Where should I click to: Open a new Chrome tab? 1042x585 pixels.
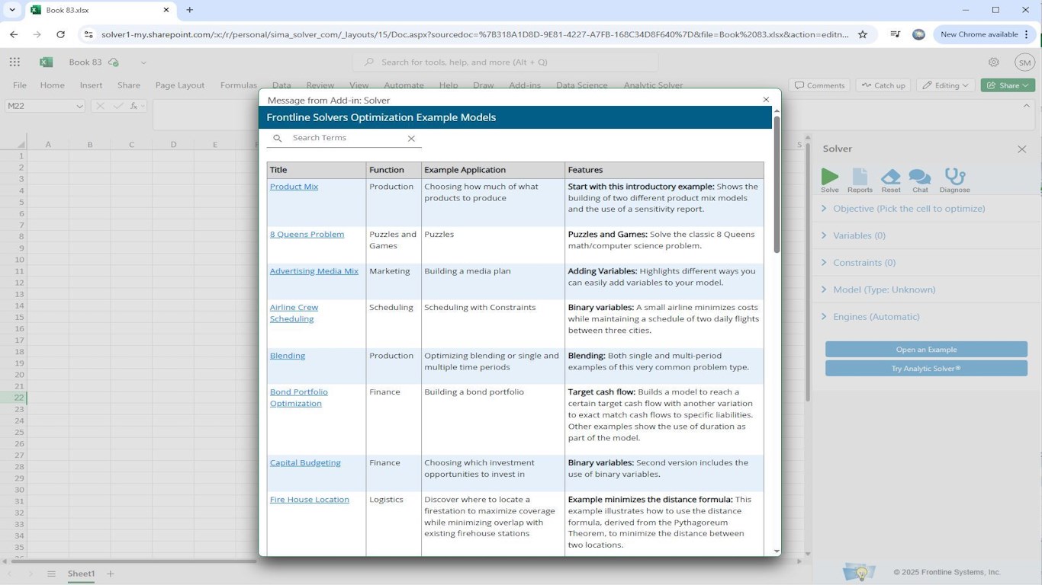coord(190,10)
